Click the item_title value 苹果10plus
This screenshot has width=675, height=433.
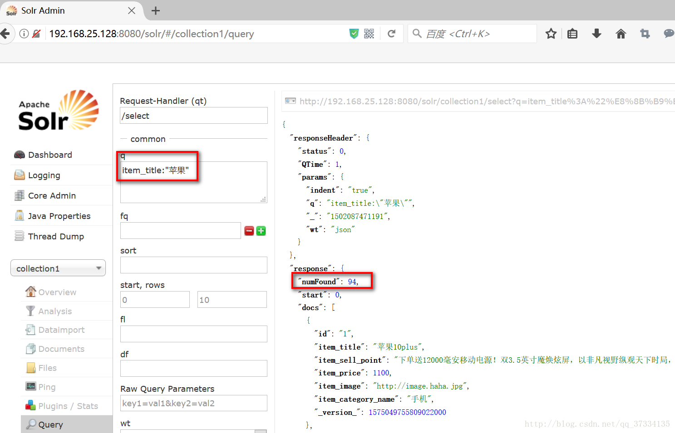coord(398,347)
